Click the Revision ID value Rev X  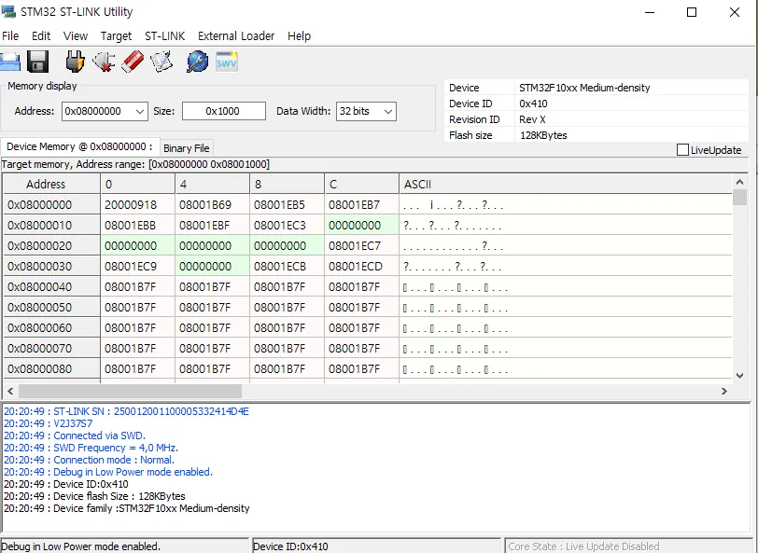coord(532,119)
